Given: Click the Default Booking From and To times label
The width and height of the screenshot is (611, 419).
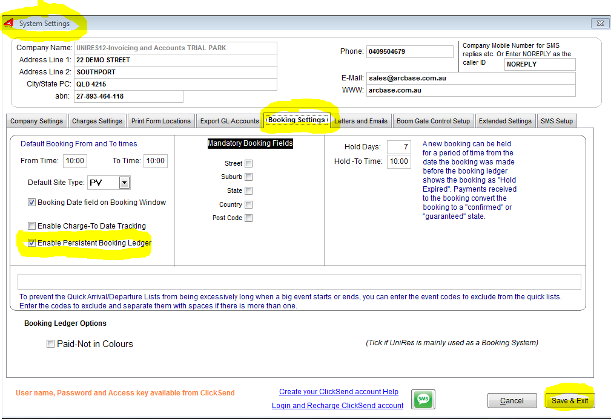Looking at the screenshot, I should [79, 143].
